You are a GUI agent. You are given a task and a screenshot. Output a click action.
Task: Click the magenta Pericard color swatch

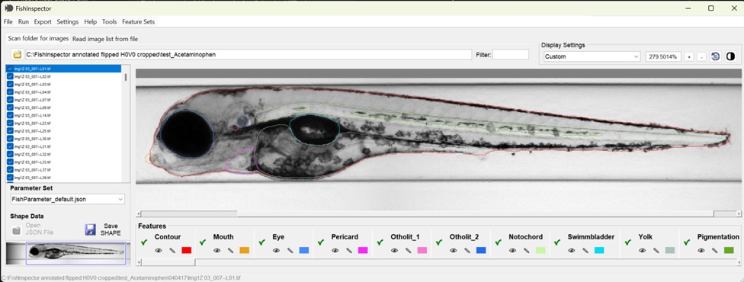click(x=363, y=250)
